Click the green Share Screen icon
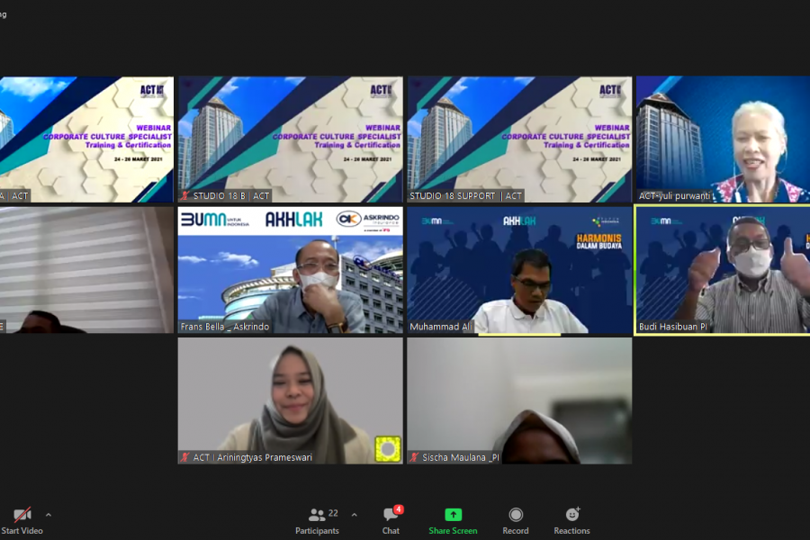The image size is (810, 540). click(x=453, y=515)
